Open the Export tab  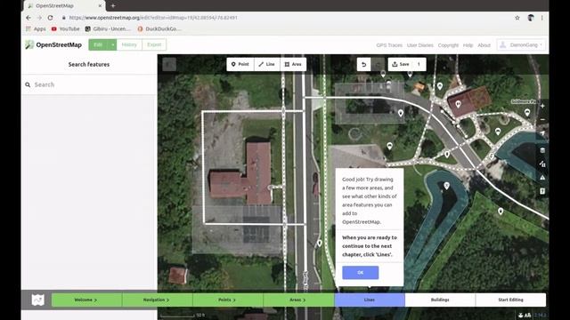pos(154,45)
